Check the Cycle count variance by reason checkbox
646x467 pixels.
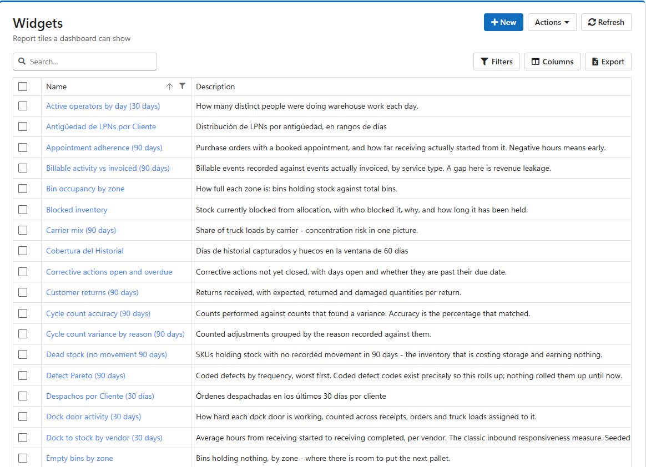click(x=23, y=334)
